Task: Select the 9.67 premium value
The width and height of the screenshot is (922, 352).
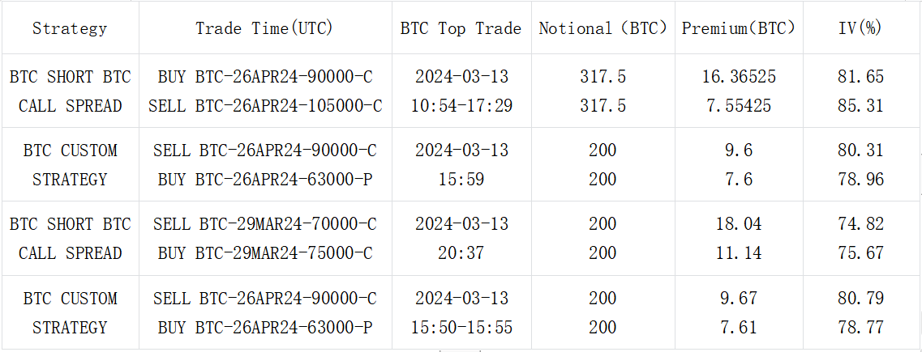Action: [738, 299]
